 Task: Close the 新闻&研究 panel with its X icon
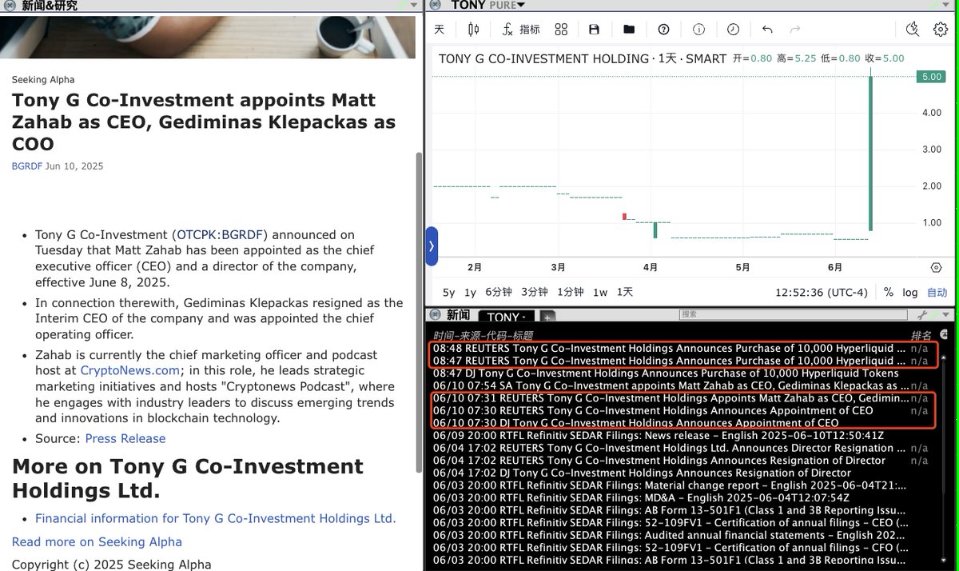tap(10, 5)
